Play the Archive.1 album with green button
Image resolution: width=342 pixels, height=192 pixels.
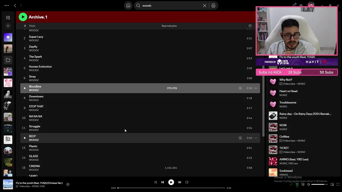pyautogui.click(x=23, y=17)
